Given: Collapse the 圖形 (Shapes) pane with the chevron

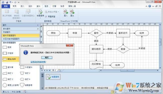Looking at the screenshot, I should pyautogui.click(x=38, y=25).
